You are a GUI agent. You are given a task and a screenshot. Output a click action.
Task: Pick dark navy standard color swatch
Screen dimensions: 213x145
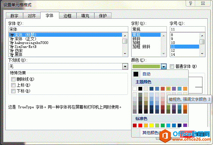[x=179, y=125]
